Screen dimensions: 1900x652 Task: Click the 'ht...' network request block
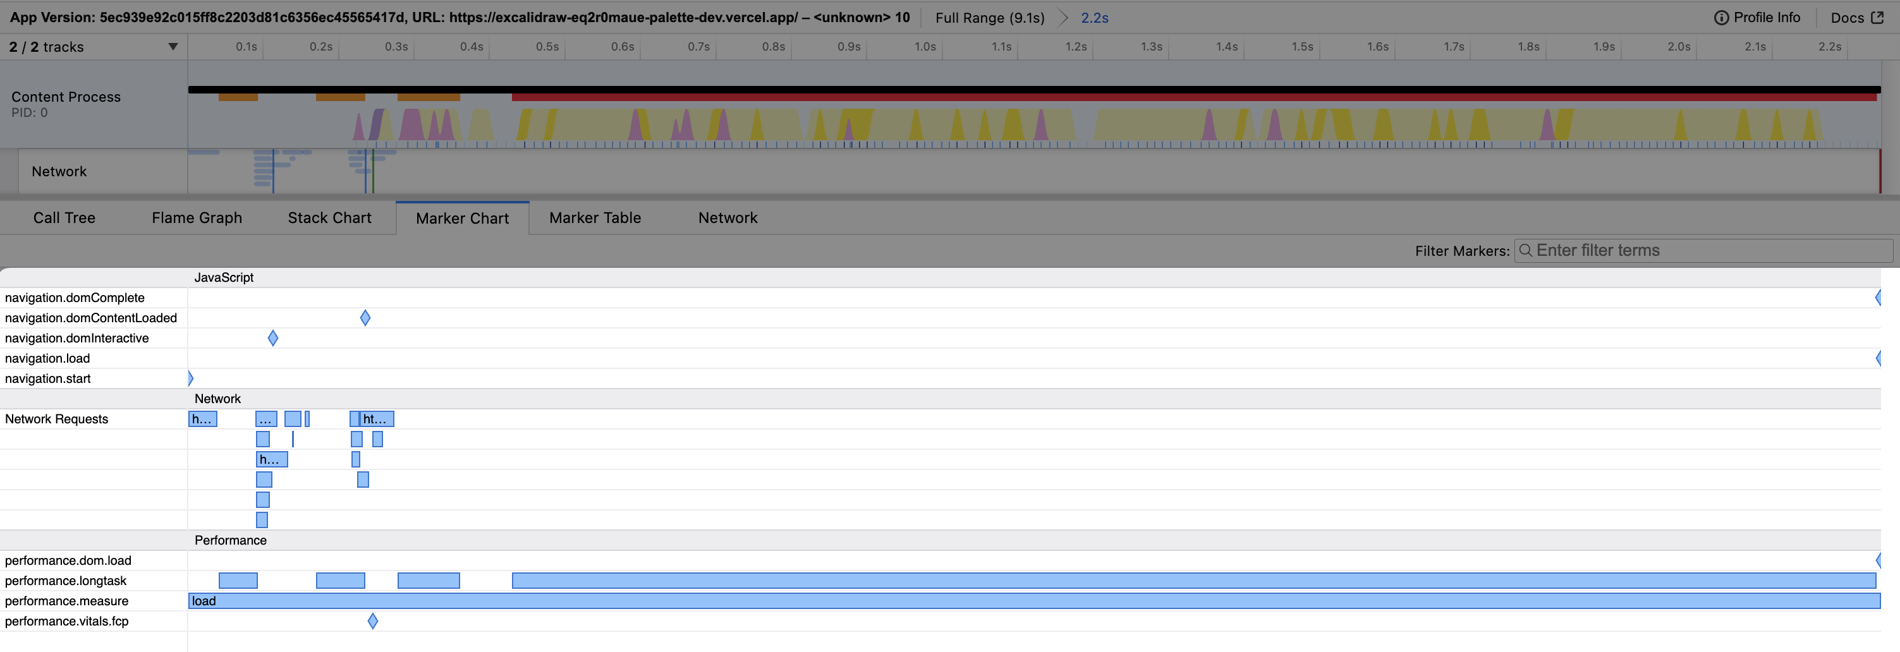click(376, 419)
